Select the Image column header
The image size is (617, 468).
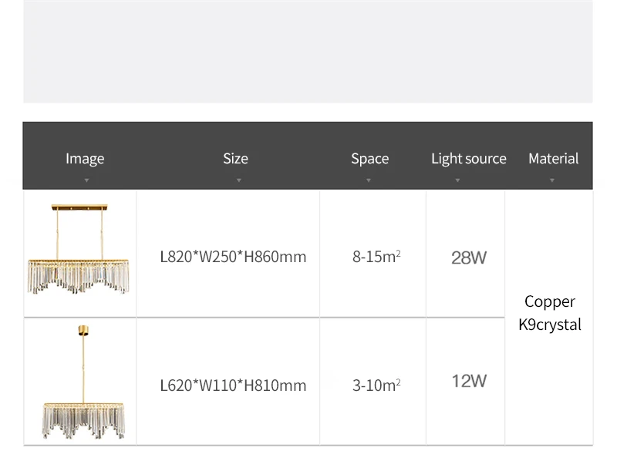pos(85,159)
